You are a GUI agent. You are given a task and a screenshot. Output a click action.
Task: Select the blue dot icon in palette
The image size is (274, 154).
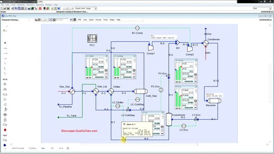[x=5, y=145]
